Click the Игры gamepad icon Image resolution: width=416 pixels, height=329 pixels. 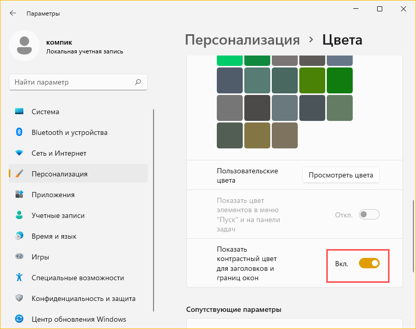19,256
